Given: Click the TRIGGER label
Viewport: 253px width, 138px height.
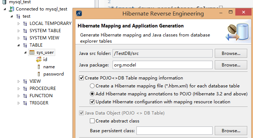Looking at the screenshot, I should [x=39, y=103].
